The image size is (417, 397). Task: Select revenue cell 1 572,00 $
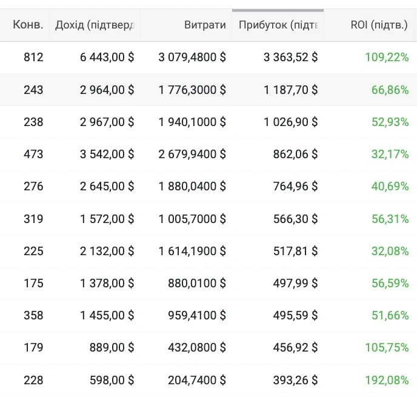pos(107,219)
